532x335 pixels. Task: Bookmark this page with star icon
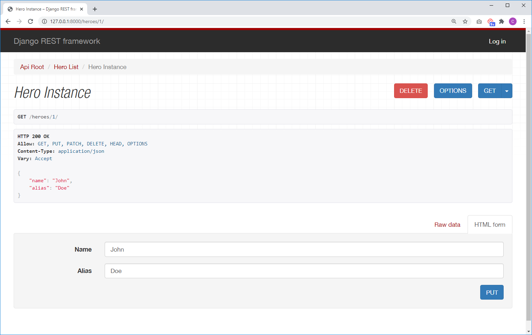(465, 21)
